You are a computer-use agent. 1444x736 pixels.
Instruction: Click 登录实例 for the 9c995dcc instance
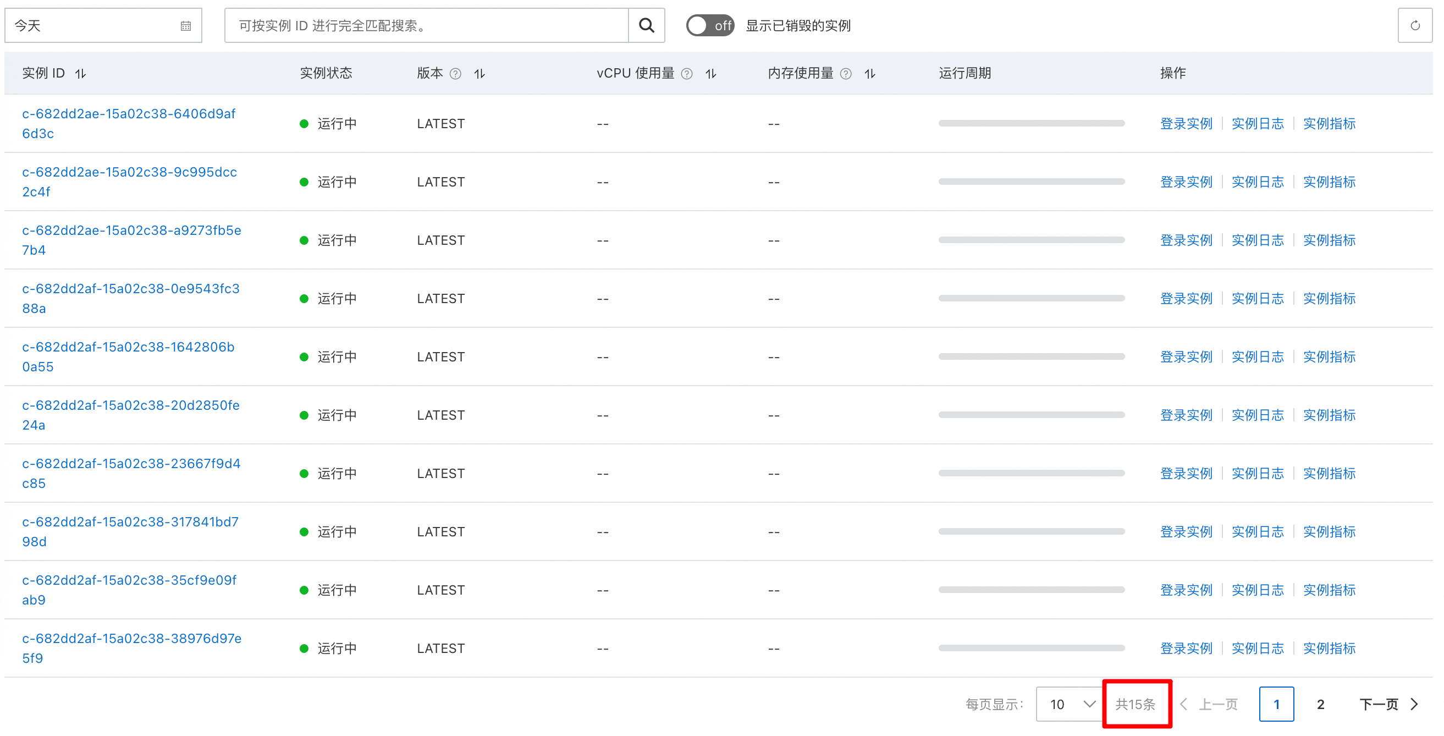pyautogui.click(x=1186, y=182)
